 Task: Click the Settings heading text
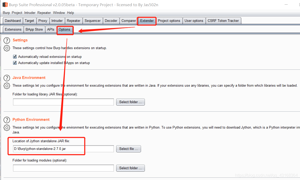pos(20,40)
